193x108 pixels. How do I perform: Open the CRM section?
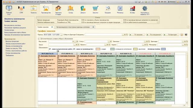pyautogui.click(x=21, y=10)
